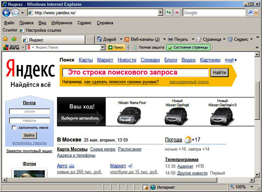Open the Словари link
This screenshot has height=192, width=262.
pos(150,60)
